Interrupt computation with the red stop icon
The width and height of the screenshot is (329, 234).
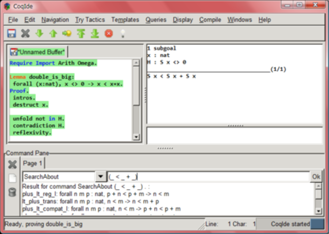(109, 33)
